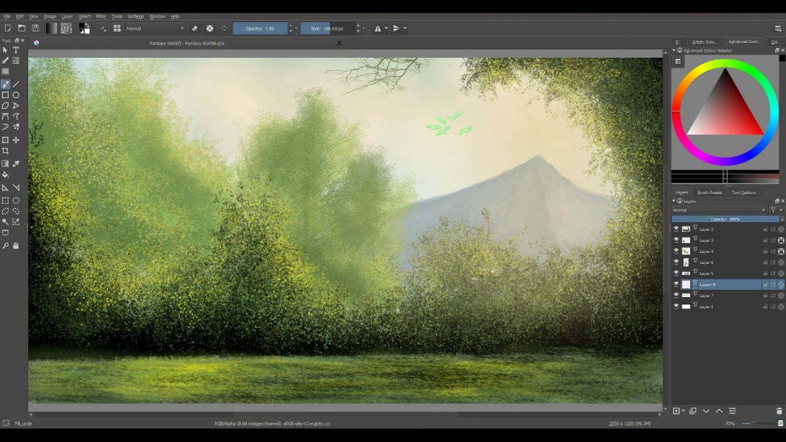Select the Crop tool
Image resolution: width=786 pixels, height=442 pixels.
[x=6, y=151]
